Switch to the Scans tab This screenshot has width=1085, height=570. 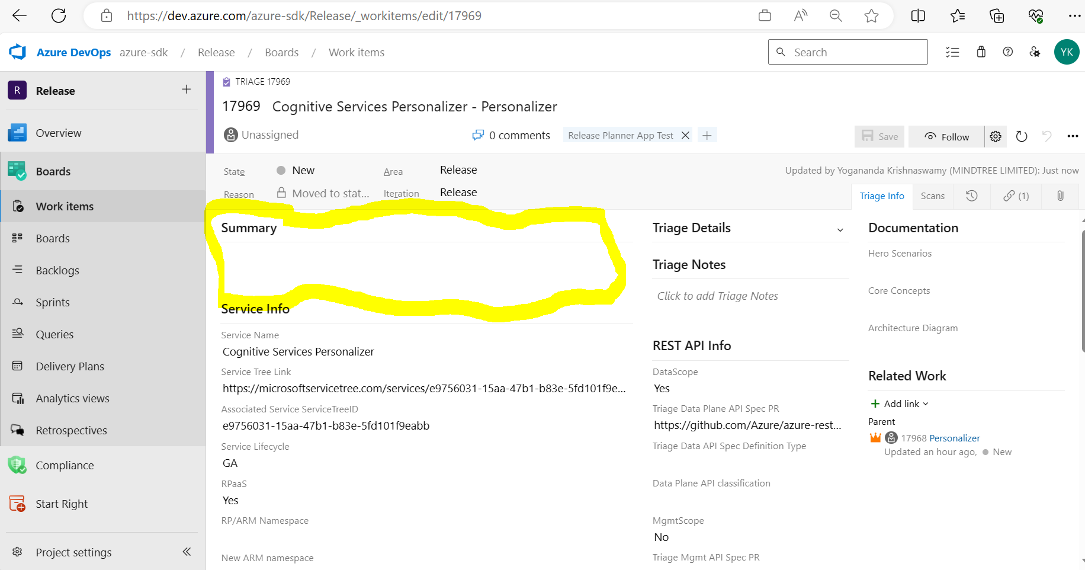[932, 196]
